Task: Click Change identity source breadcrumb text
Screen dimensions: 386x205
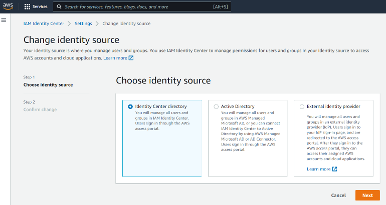Action: click(126, 23)
